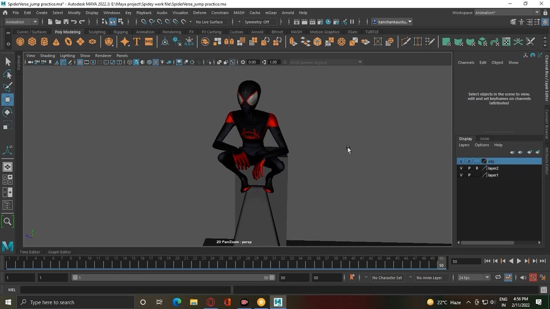Activate the Move tool in toolbox

point(8,100)
